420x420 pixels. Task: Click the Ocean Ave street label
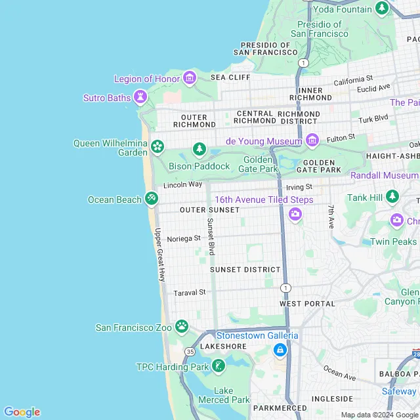(340, 373)
